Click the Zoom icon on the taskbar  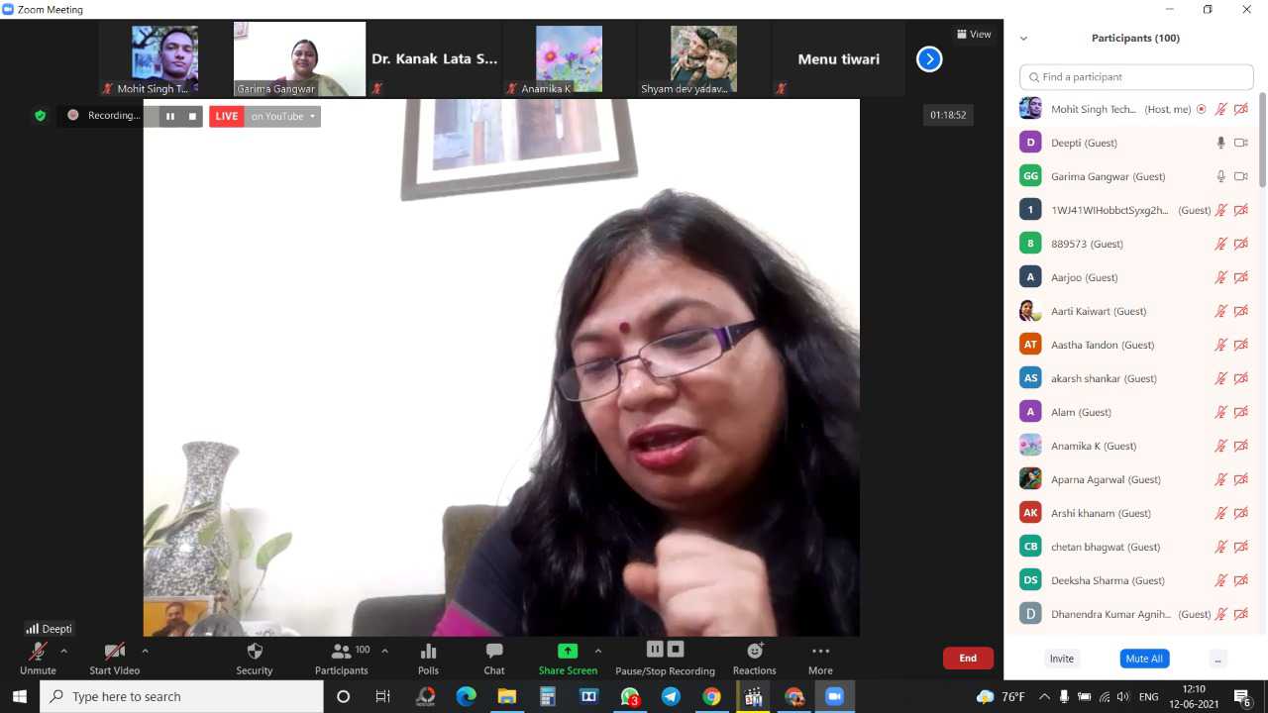834,696
